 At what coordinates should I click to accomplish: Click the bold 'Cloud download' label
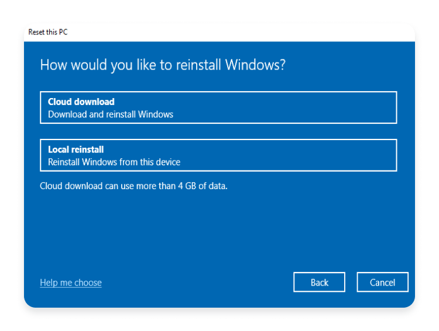81,102
